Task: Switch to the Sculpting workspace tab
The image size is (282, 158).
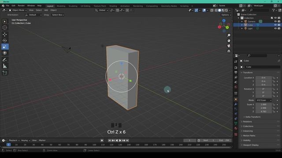Action: 73,6
